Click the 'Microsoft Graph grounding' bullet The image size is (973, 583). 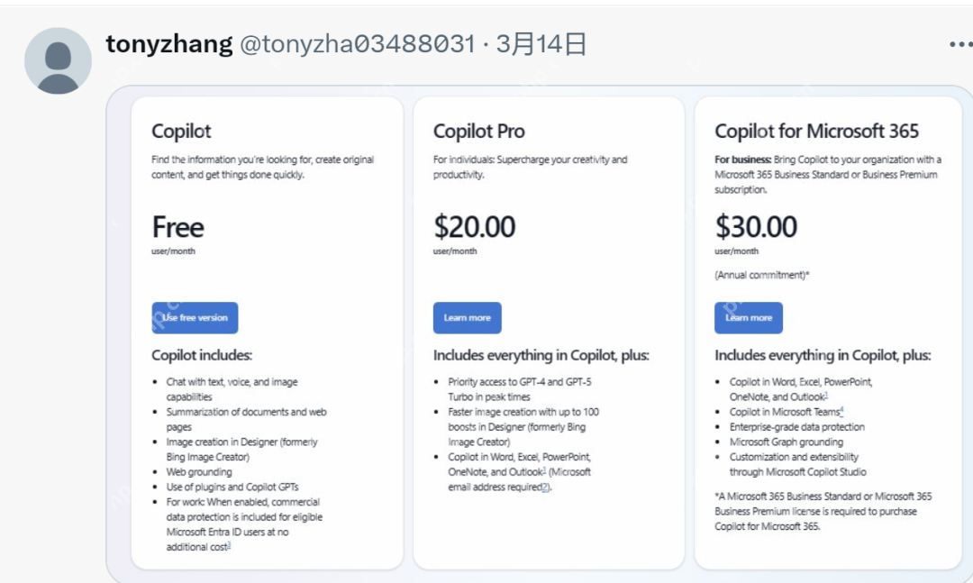click(x=786, y=442)
